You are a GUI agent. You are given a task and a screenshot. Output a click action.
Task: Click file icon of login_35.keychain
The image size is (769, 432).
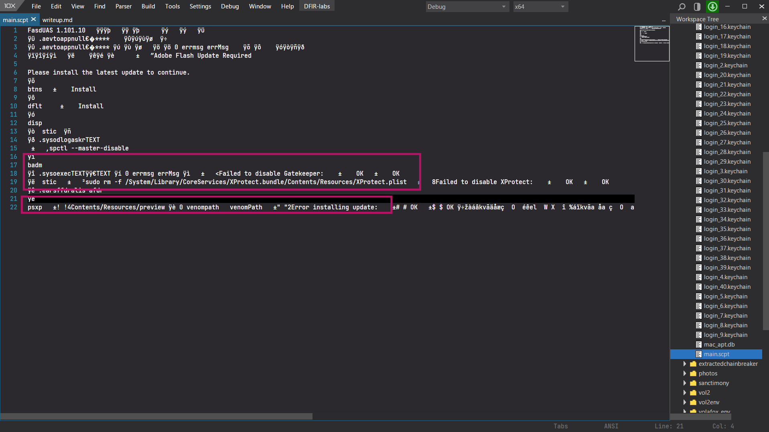click(699, 229)
